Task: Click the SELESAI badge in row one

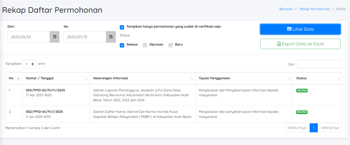Action: [x=302, y=91]
